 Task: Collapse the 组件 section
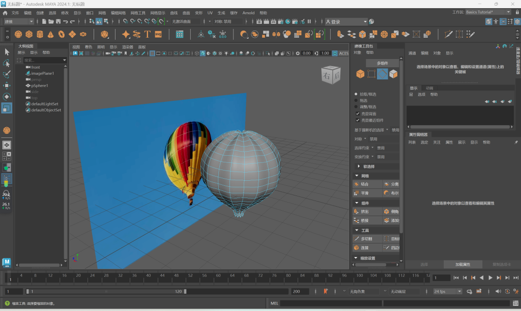(x=357, y=203)
